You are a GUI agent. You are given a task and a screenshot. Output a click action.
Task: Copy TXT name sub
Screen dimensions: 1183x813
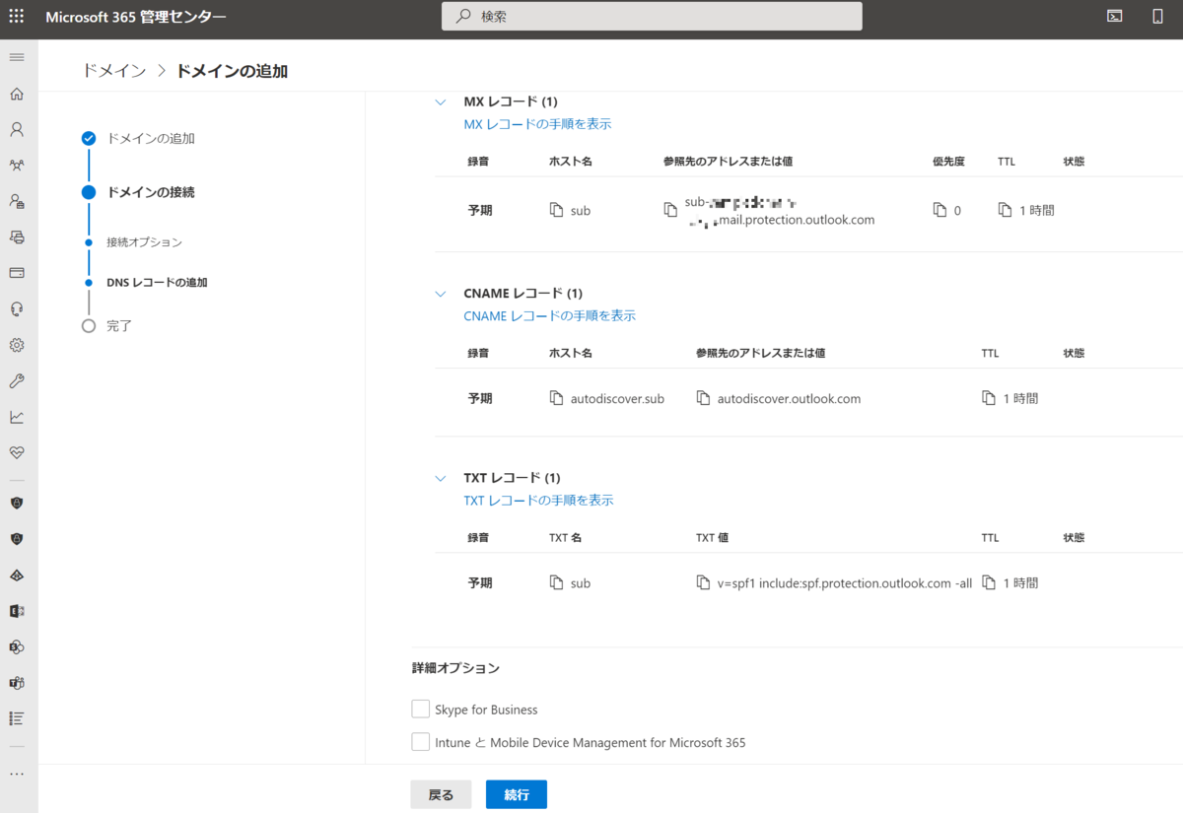tap(557, 582)
